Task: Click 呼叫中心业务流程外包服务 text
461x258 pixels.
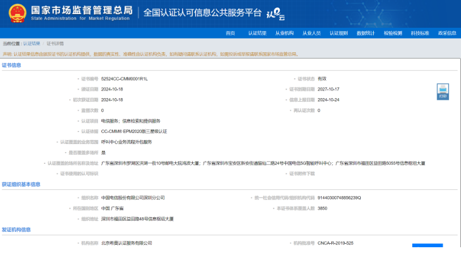Action: (x=126, y=142)
